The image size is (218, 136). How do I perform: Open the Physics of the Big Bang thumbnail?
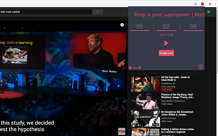coord(145,101)
